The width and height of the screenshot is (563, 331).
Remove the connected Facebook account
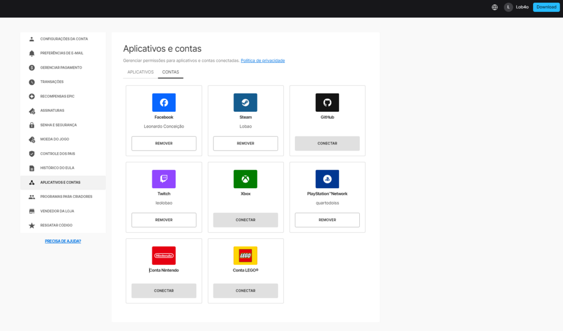(164, 143)
